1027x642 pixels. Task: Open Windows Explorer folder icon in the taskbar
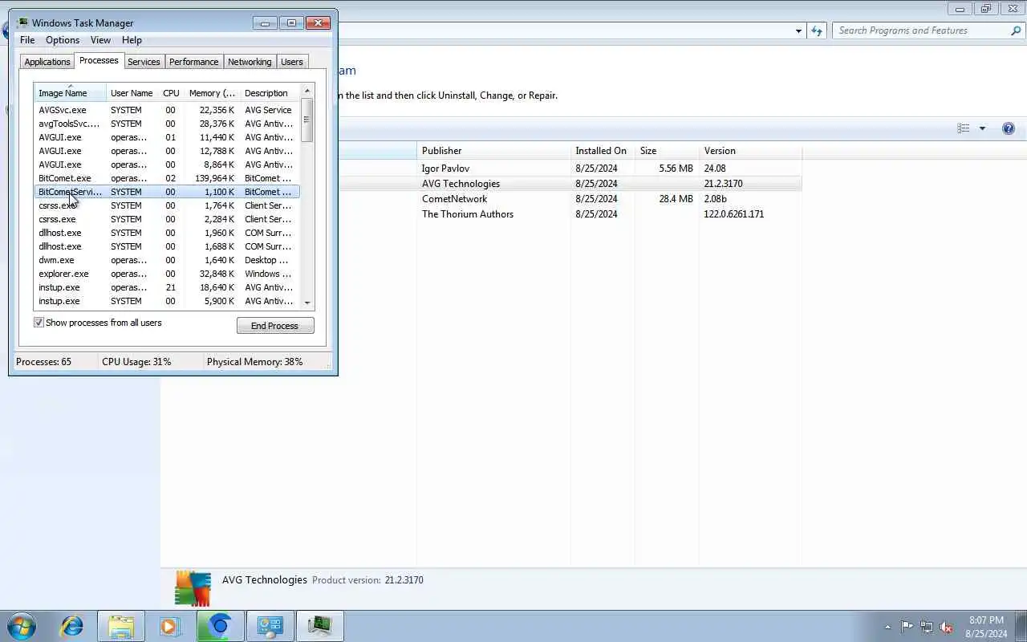[x=121, y=626]
